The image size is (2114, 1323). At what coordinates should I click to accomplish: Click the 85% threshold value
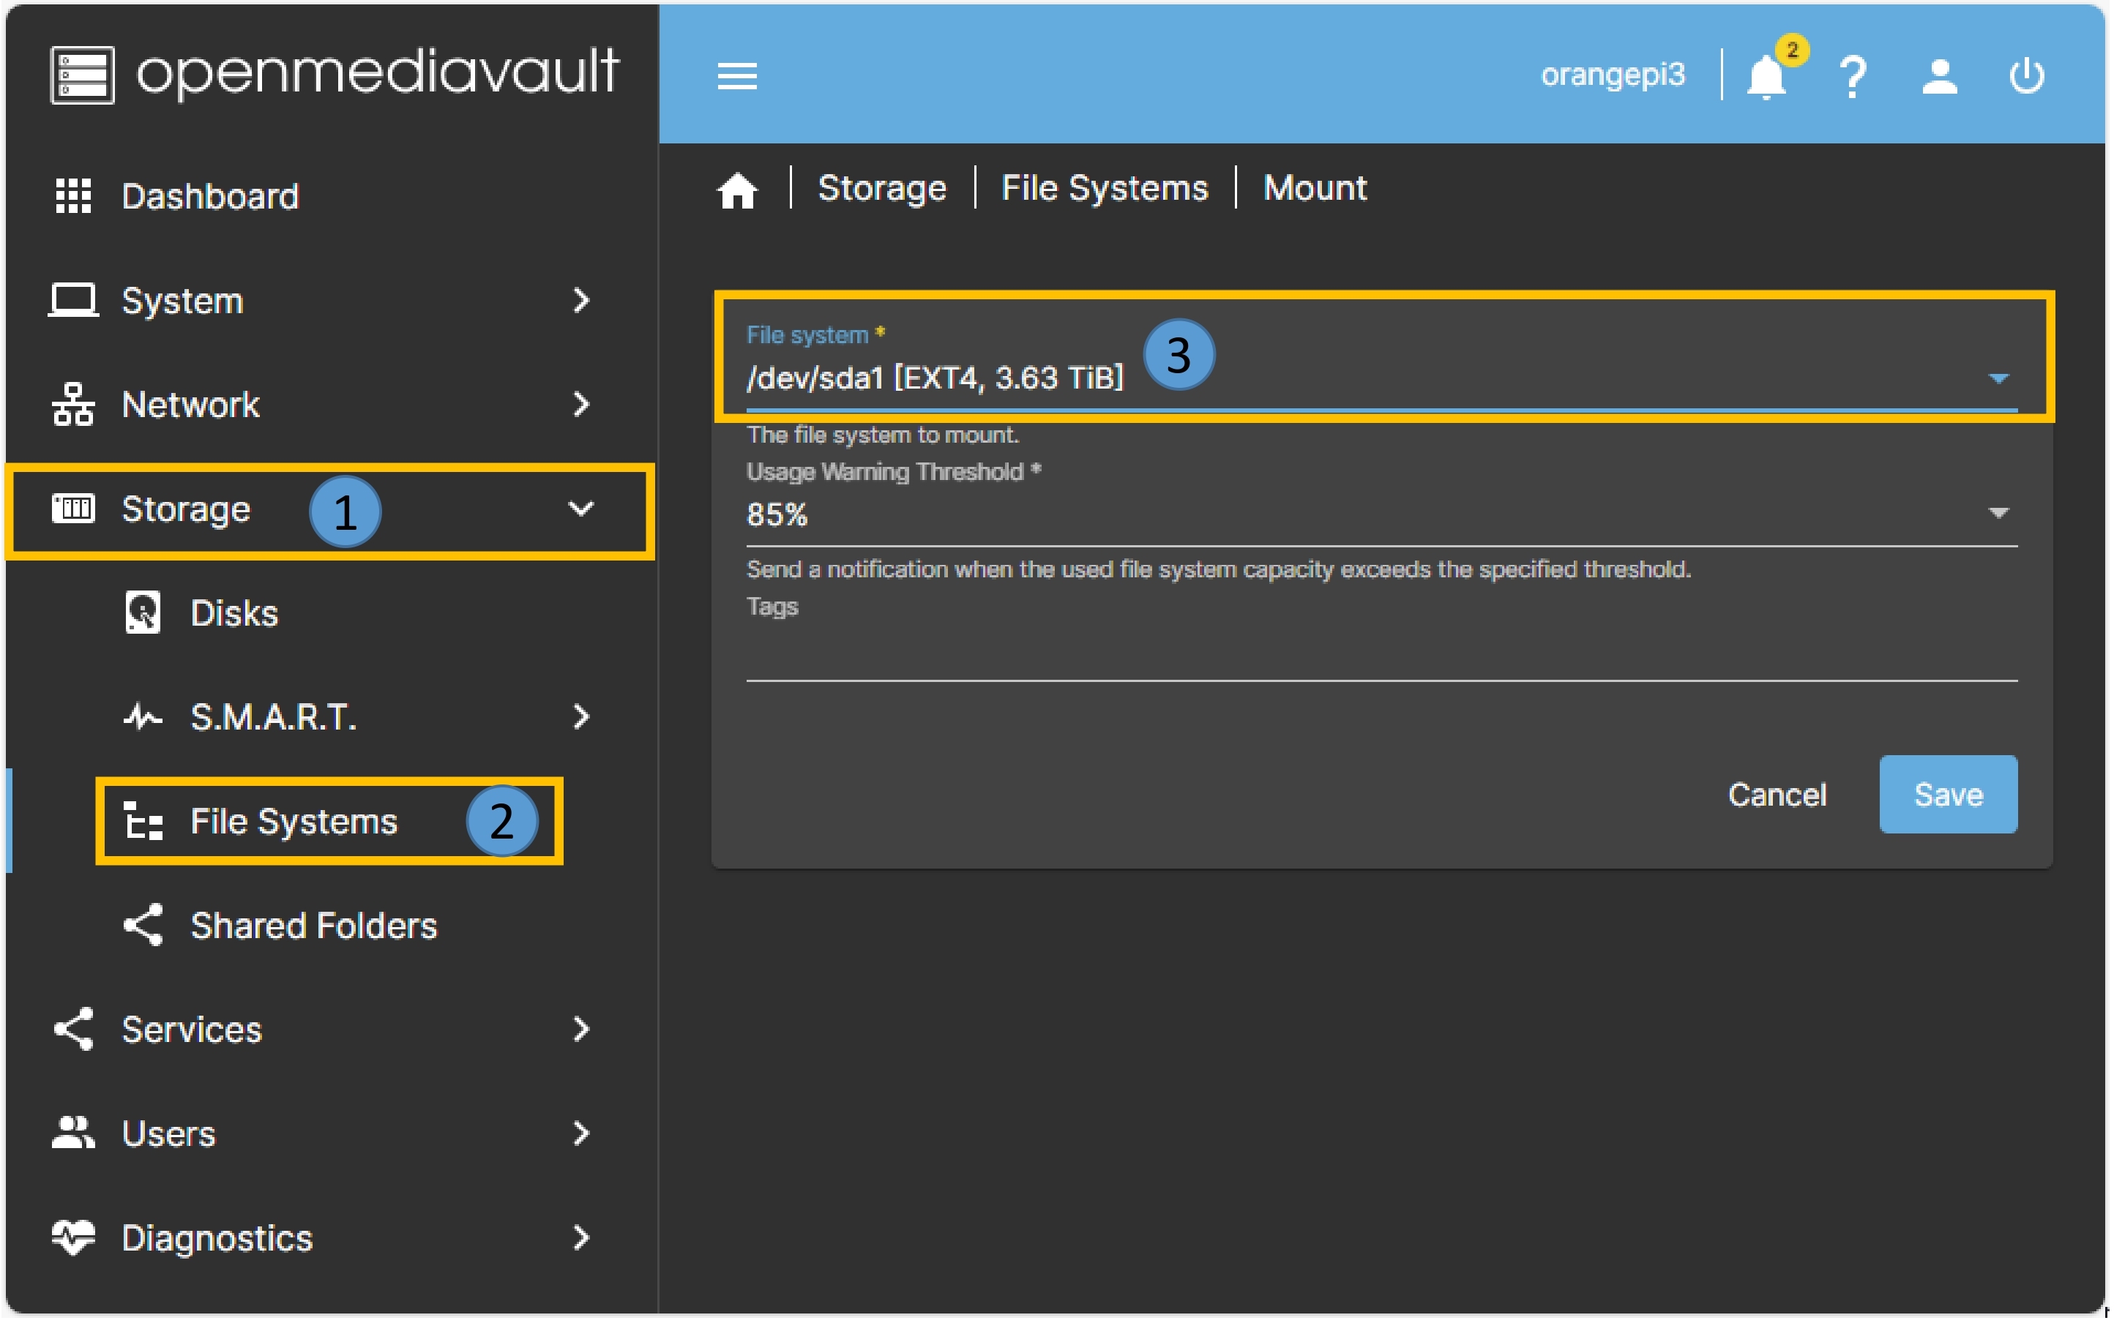tap(777, 514)
